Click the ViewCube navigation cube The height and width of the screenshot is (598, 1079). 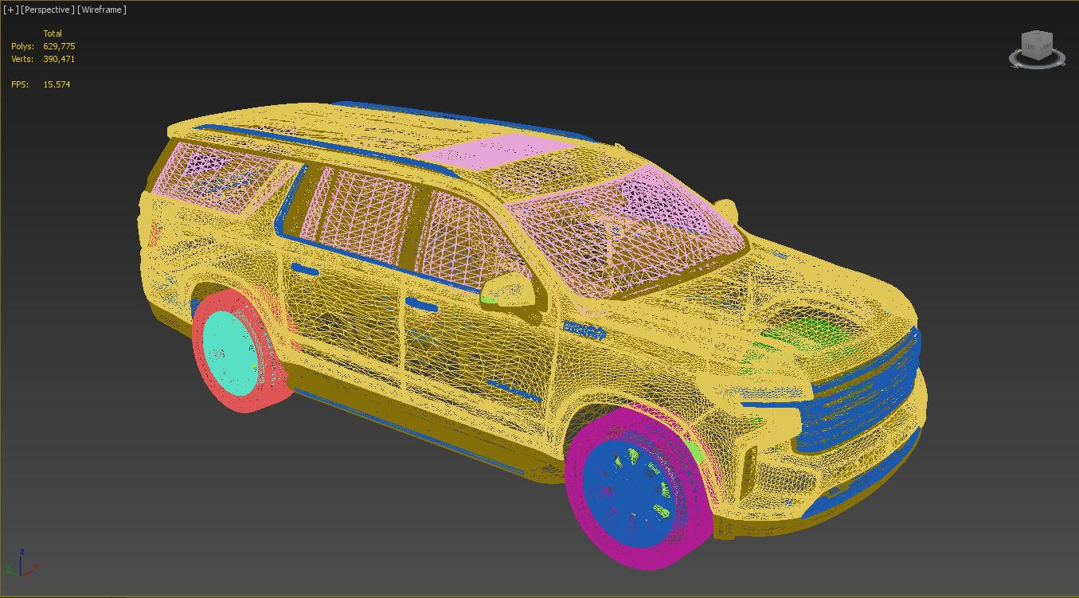1038,44
